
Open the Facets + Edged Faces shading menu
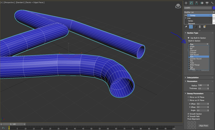pos(35,2)
